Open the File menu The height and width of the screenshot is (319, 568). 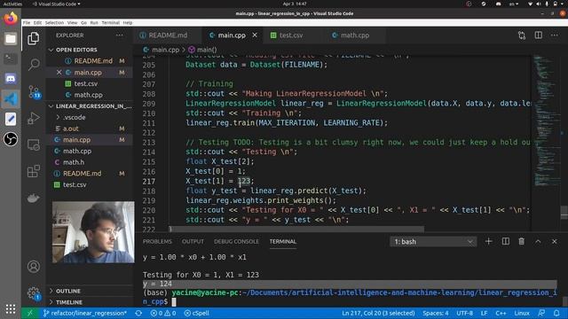(x=27, y=23)
